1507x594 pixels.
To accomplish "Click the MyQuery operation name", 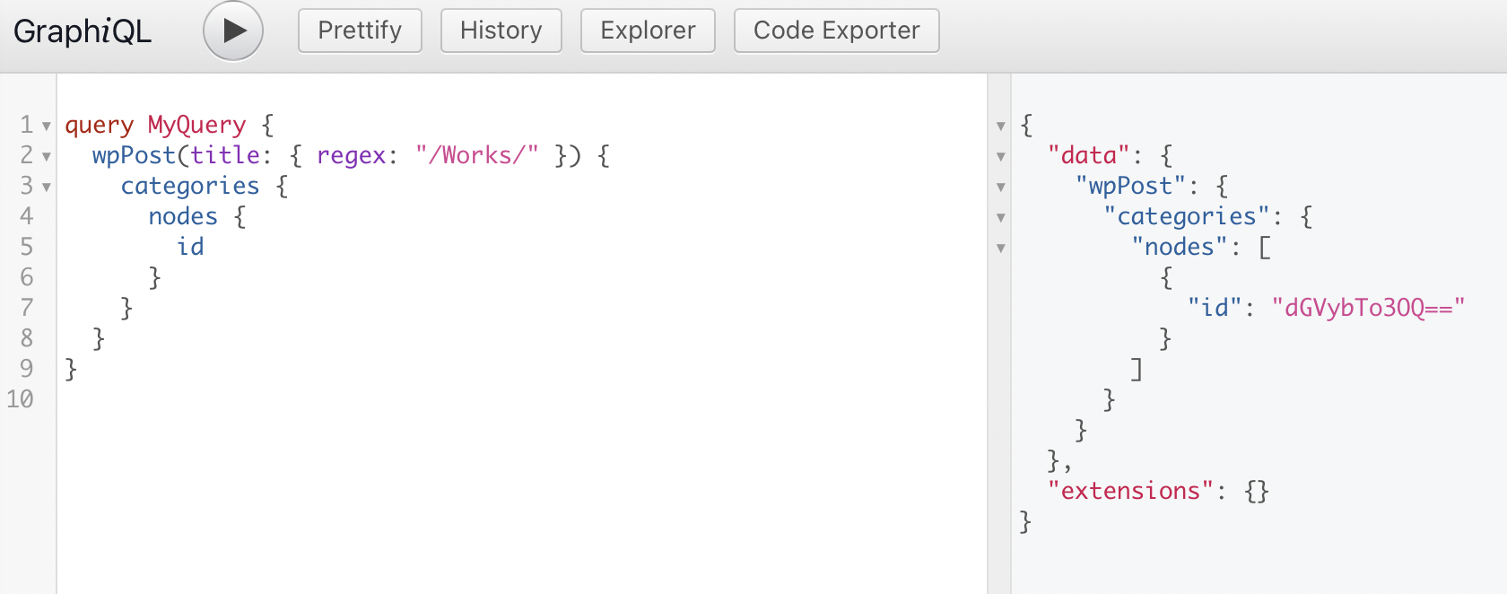I will 196,125.
